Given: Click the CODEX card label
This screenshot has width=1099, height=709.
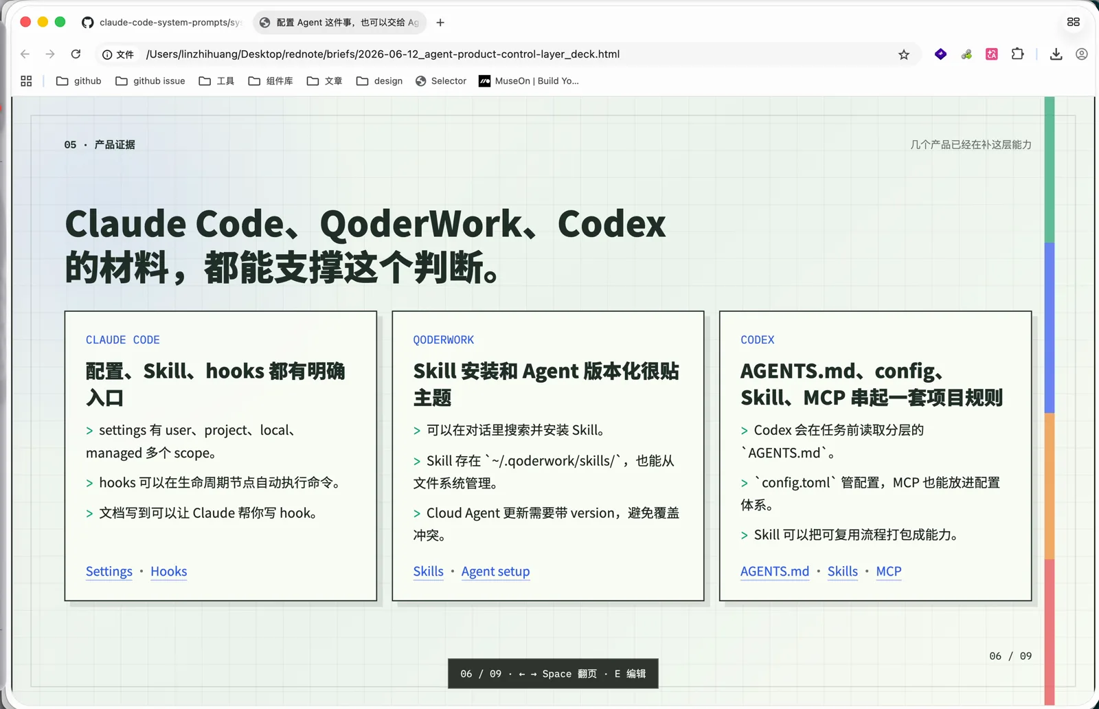Looking at the screenshot, I should [x=758, y=340].
